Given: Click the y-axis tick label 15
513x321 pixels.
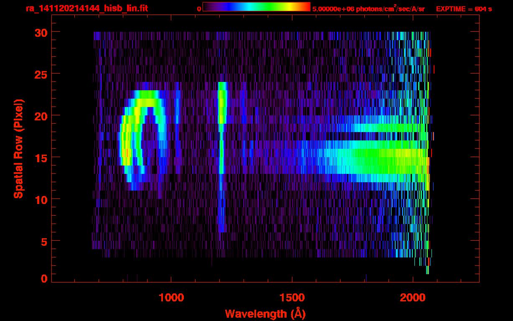Looking at the screenshot, I should [x=40, y=158].
